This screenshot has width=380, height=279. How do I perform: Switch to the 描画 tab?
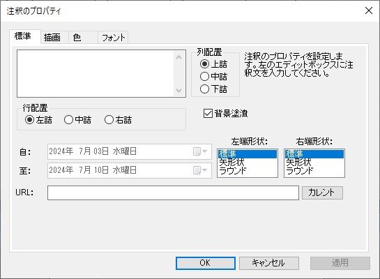[54, 38]
